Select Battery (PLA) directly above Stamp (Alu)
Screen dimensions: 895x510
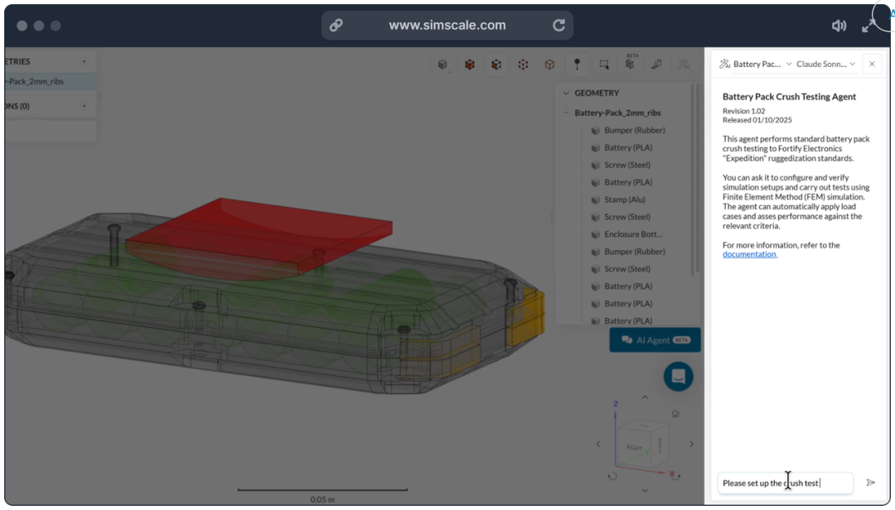[628, 182]
